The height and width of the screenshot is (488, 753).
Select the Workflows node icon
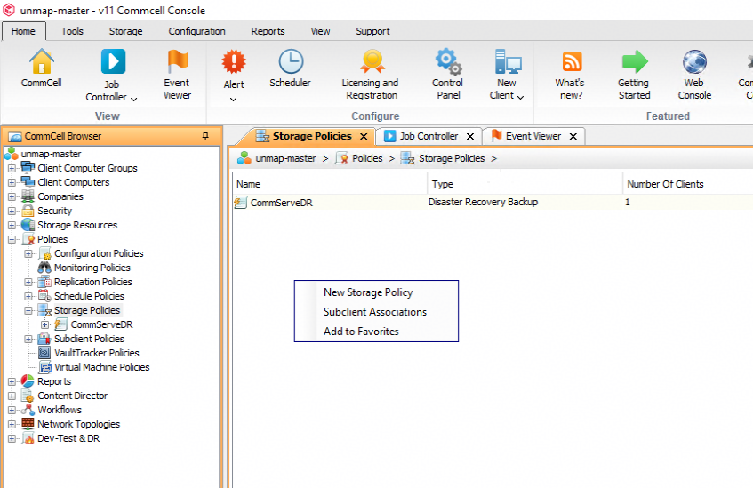(x=28, y=410)
